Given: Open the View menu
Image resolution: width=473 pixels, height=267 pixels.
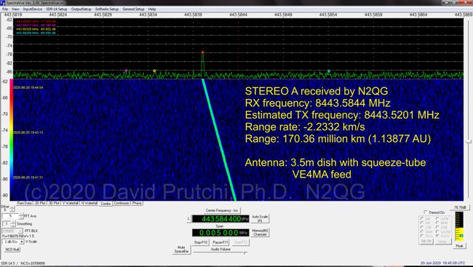Looking at the screenshot, I should [x=15, y=9].
